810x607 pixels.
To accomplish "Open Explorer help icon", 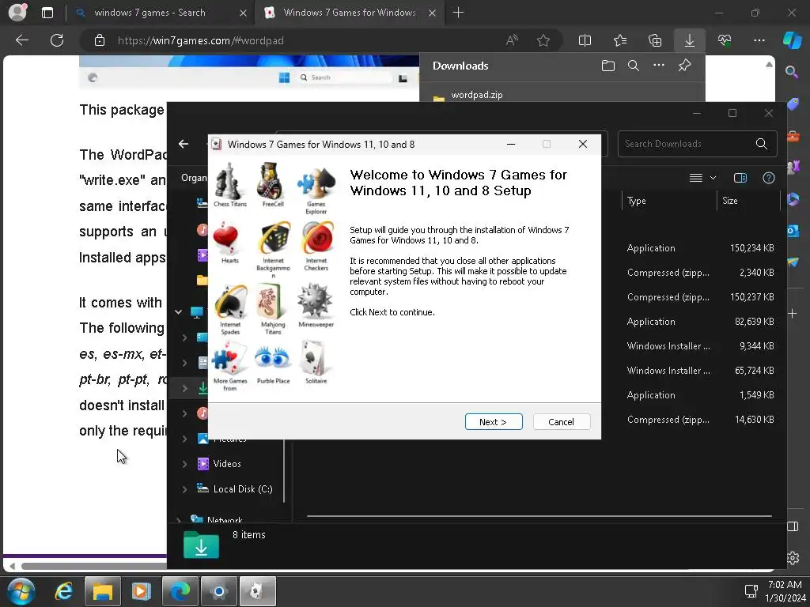I will [769, 178].
